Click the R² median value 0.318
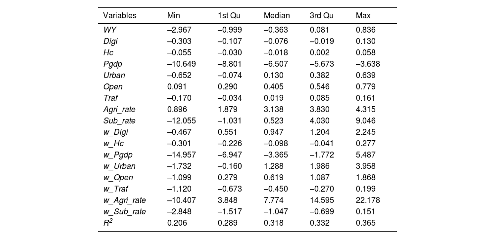495x239 pixels. [273, 223]
